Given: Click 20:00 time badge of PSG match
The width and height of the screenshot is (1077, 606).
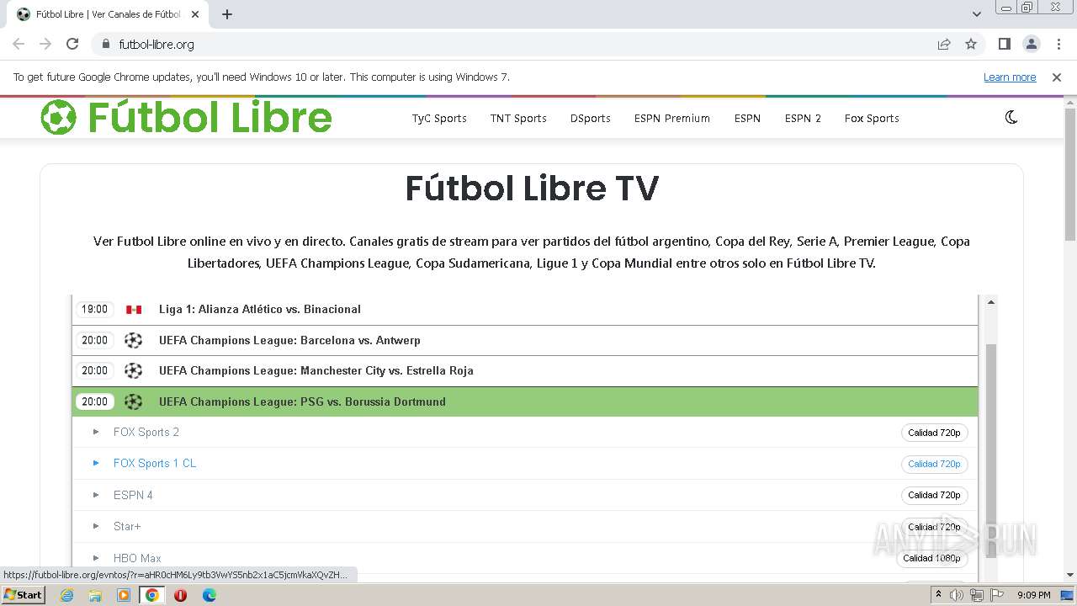Looking at the screenshot, I should pyautogui.click(x=94, y=401).
